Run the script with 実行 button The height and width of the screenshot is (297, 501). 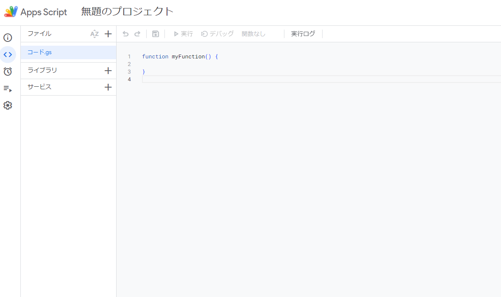point(182,33)
